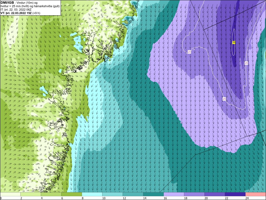This screenshot has height=200, width=266.
Task: Select the 12–14 m/s teal legend swatch
Action: (x=133, y=194)
